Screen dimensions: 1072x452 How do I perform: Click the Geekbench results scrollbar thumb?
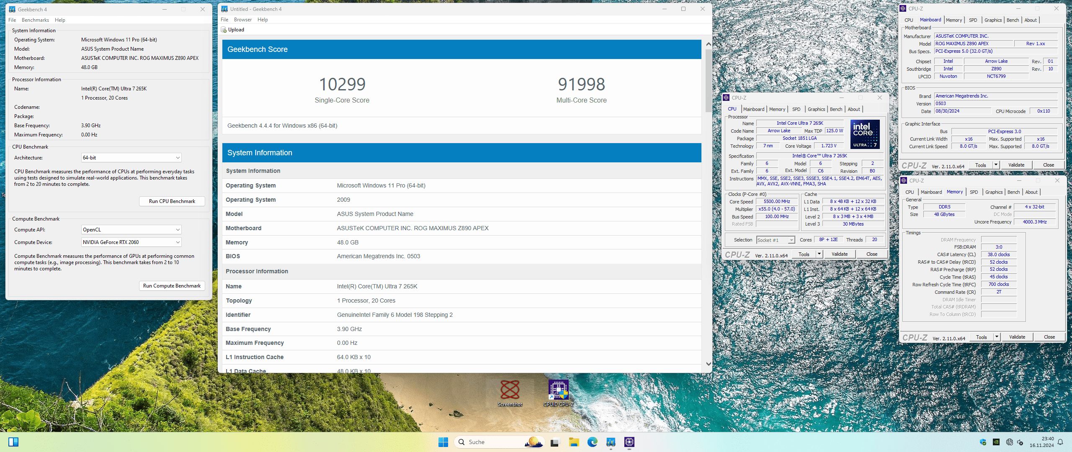click(x=709, y=80)
